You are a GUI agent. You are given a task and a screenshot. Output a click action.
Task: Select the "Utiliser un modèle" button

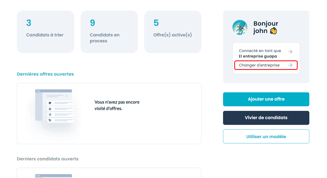pyautogui.click(x=266, y=137)
